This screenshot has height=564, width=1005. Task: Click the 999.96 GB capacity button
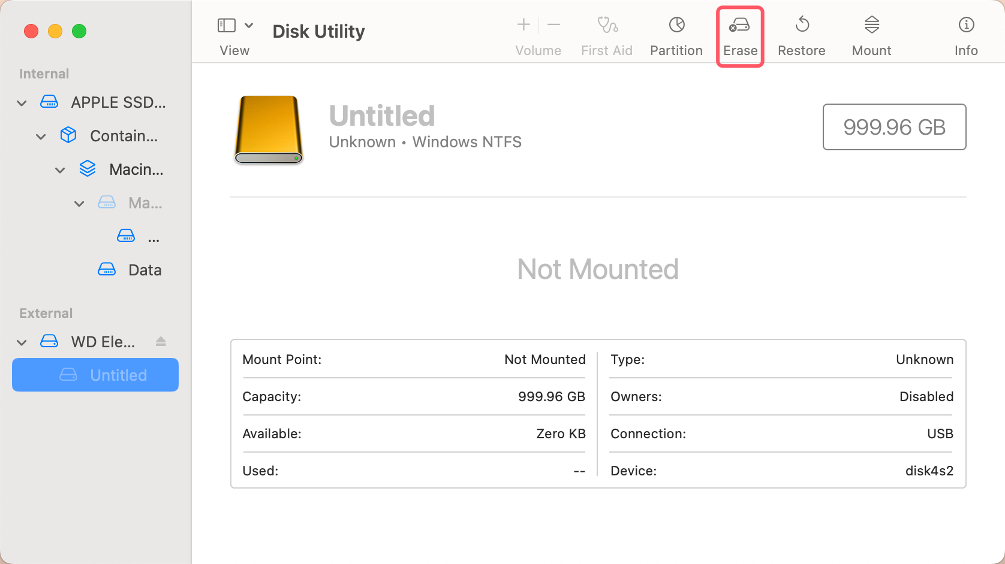click(894, 127)
